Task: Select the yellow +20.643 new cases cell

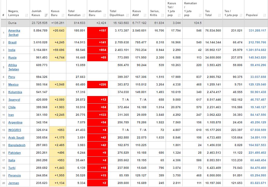Action: 58,33
